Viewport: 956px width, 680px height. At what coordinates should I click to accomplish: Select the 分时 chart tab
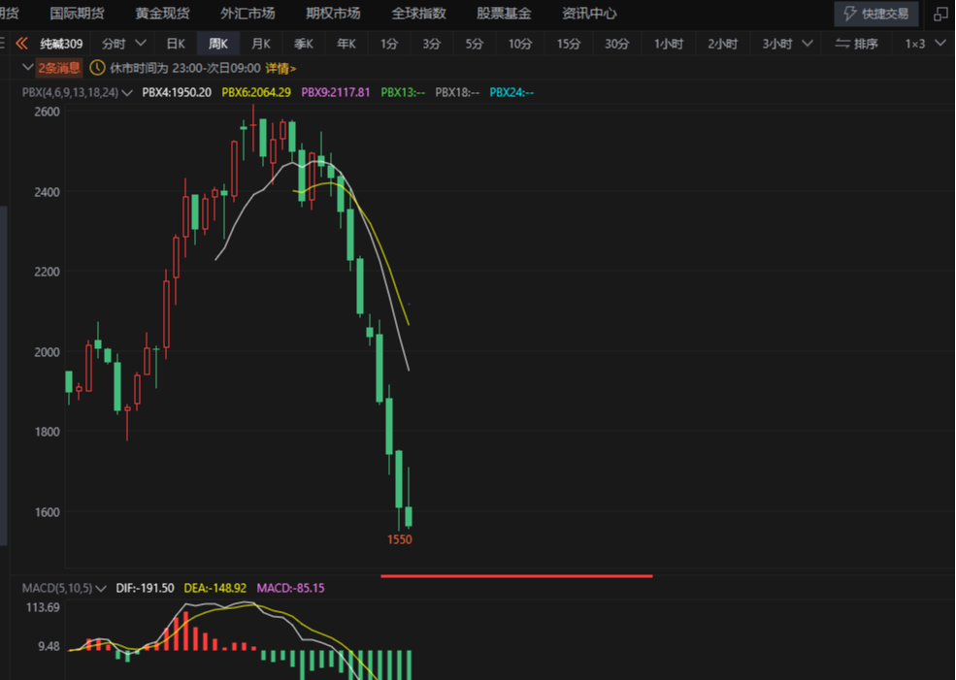point(114,44)
